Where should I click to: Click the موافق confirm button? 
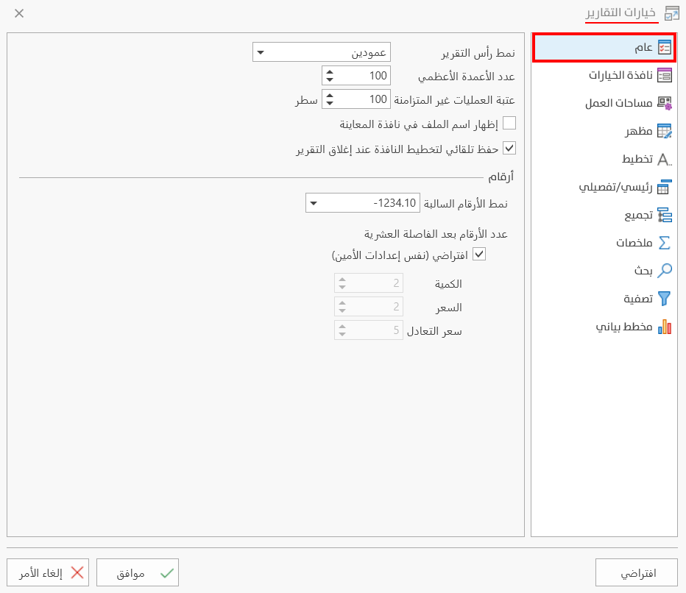137,572
